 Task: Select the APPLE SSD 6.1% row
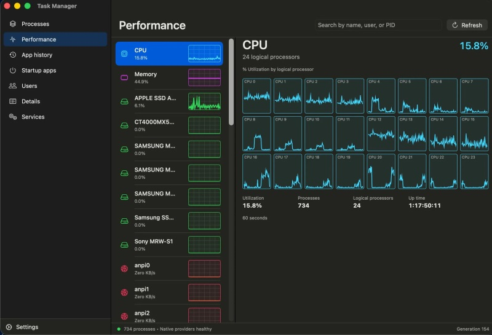coord(169,101)
